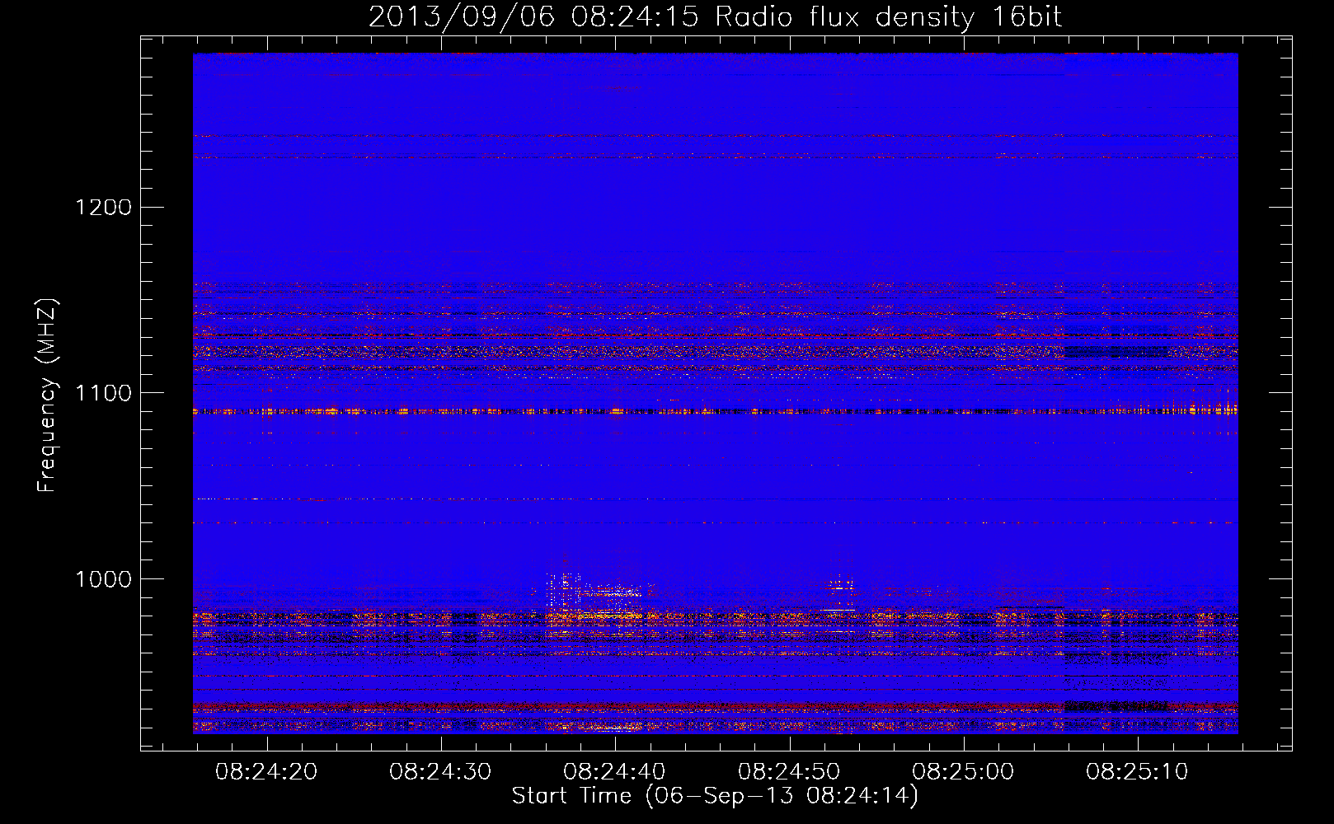Click the "Start Time (06-Sep-13 08:24:14)" axis label

tap(715, 796)
